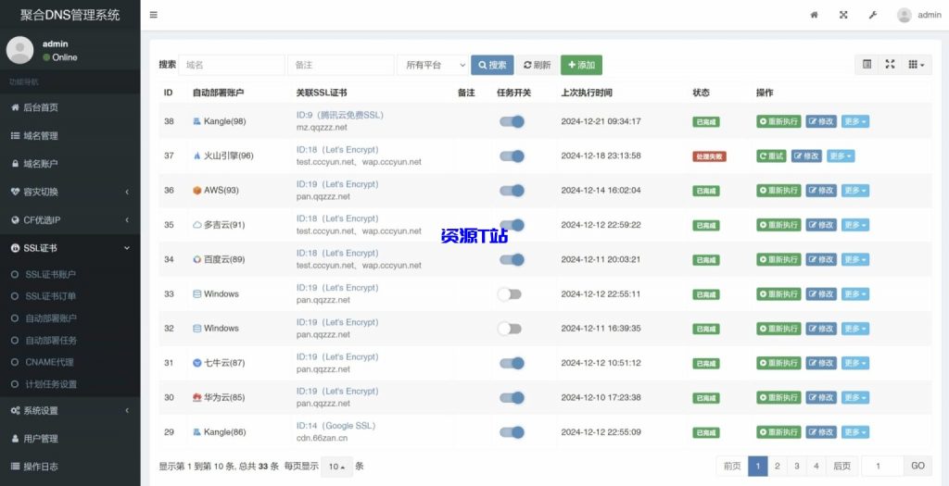Open 操作日志 in sidebar
Viewport: 949px width, 486px height.
70,466
